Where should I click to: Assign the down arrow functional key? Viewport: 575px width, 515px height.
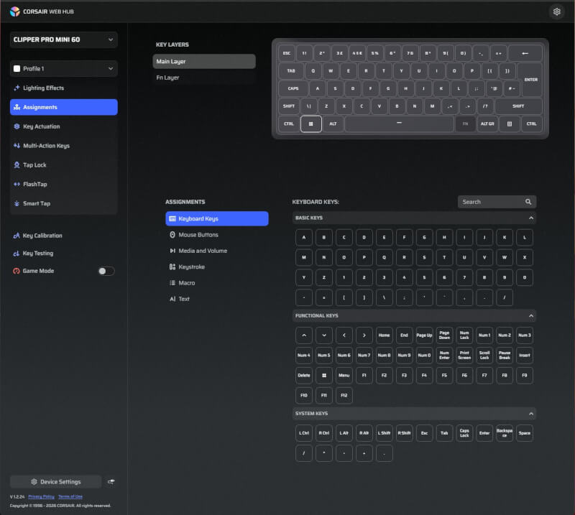324,335
